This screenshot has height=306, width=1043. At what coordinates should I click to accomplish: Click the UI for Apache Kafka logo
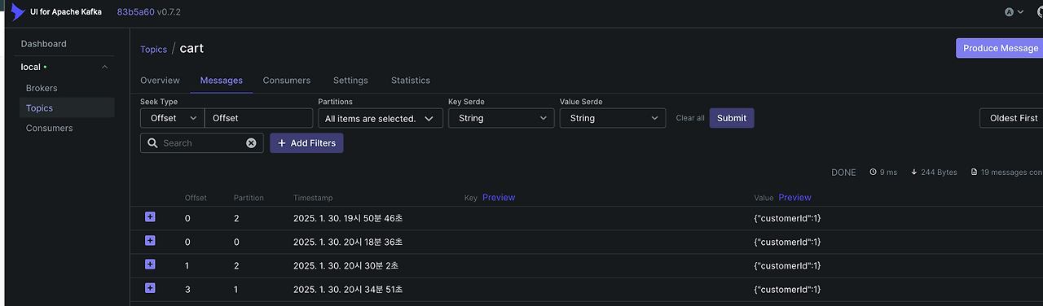click(x=18, y=12)
